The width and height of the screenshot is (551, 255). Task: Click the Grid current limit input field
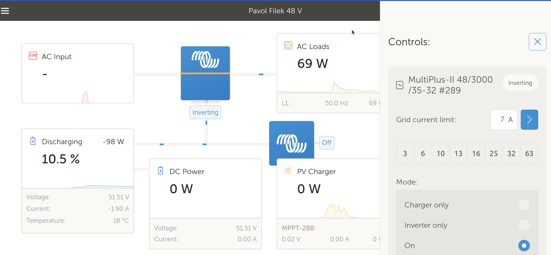click(x=504, y=120)
